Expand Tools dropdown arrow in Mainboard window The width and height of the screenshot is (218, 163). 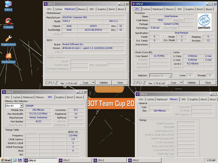coord(93,83)
